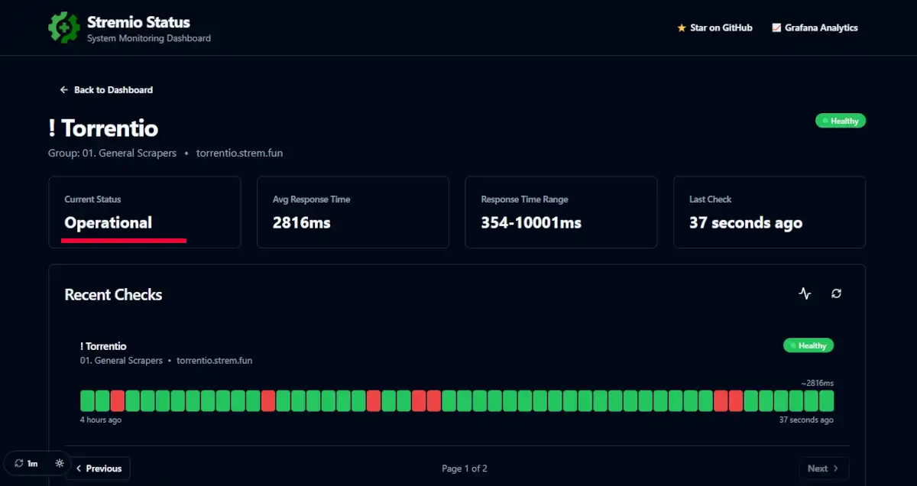Click the top Healthy badge beside Torrentio title
The width and height of the screenshot is (917, 486).
[x=841, y=121]
